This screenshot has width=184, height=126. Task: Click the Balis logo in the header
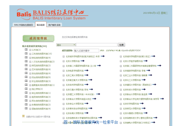tap(24, 14)
